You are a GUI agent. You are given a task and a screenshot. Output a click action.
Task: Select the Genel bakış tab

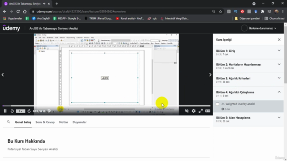point(23,122)
